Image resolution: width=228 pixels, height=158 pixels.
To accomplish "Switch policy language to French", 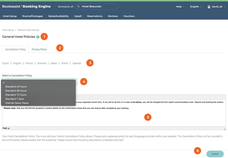I will pos(29,63).
